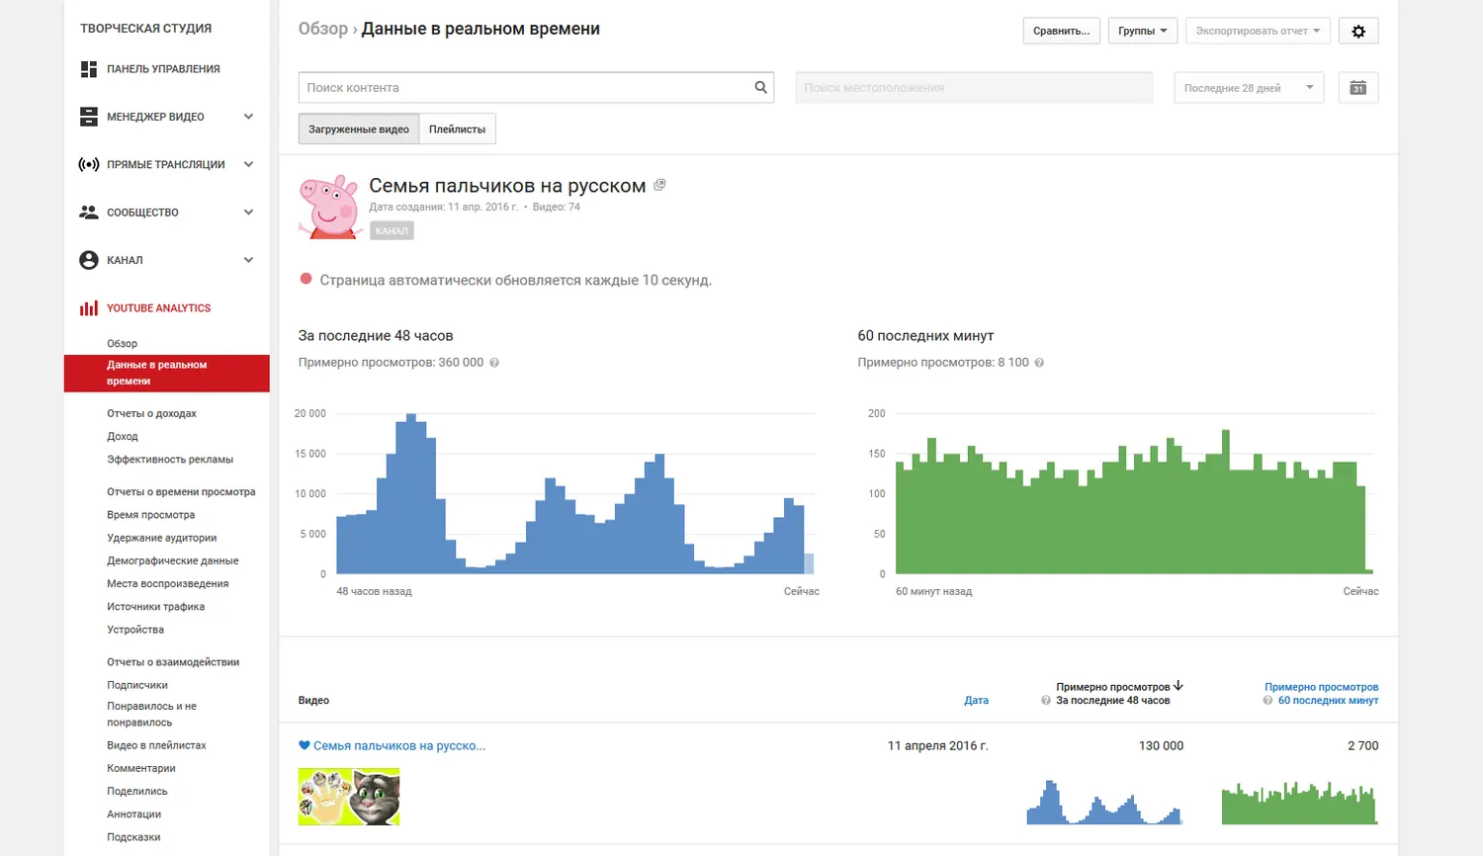Screen dimensions: 1483x856
Task: Open Панель управления menu item
Action: click(164, 69)
